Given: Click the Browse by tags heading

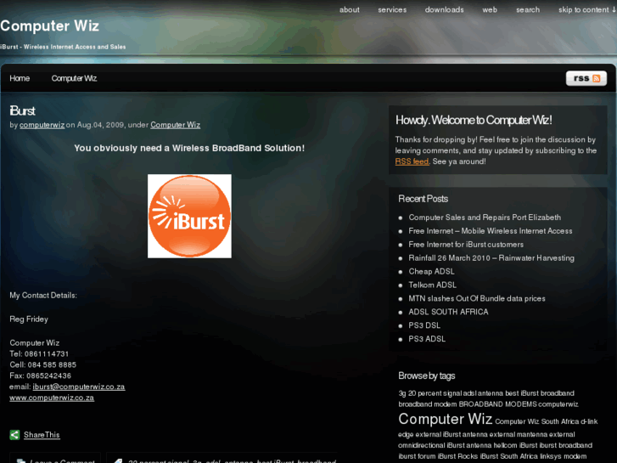Looking at the screenshot, I should (x=427, y=375).
